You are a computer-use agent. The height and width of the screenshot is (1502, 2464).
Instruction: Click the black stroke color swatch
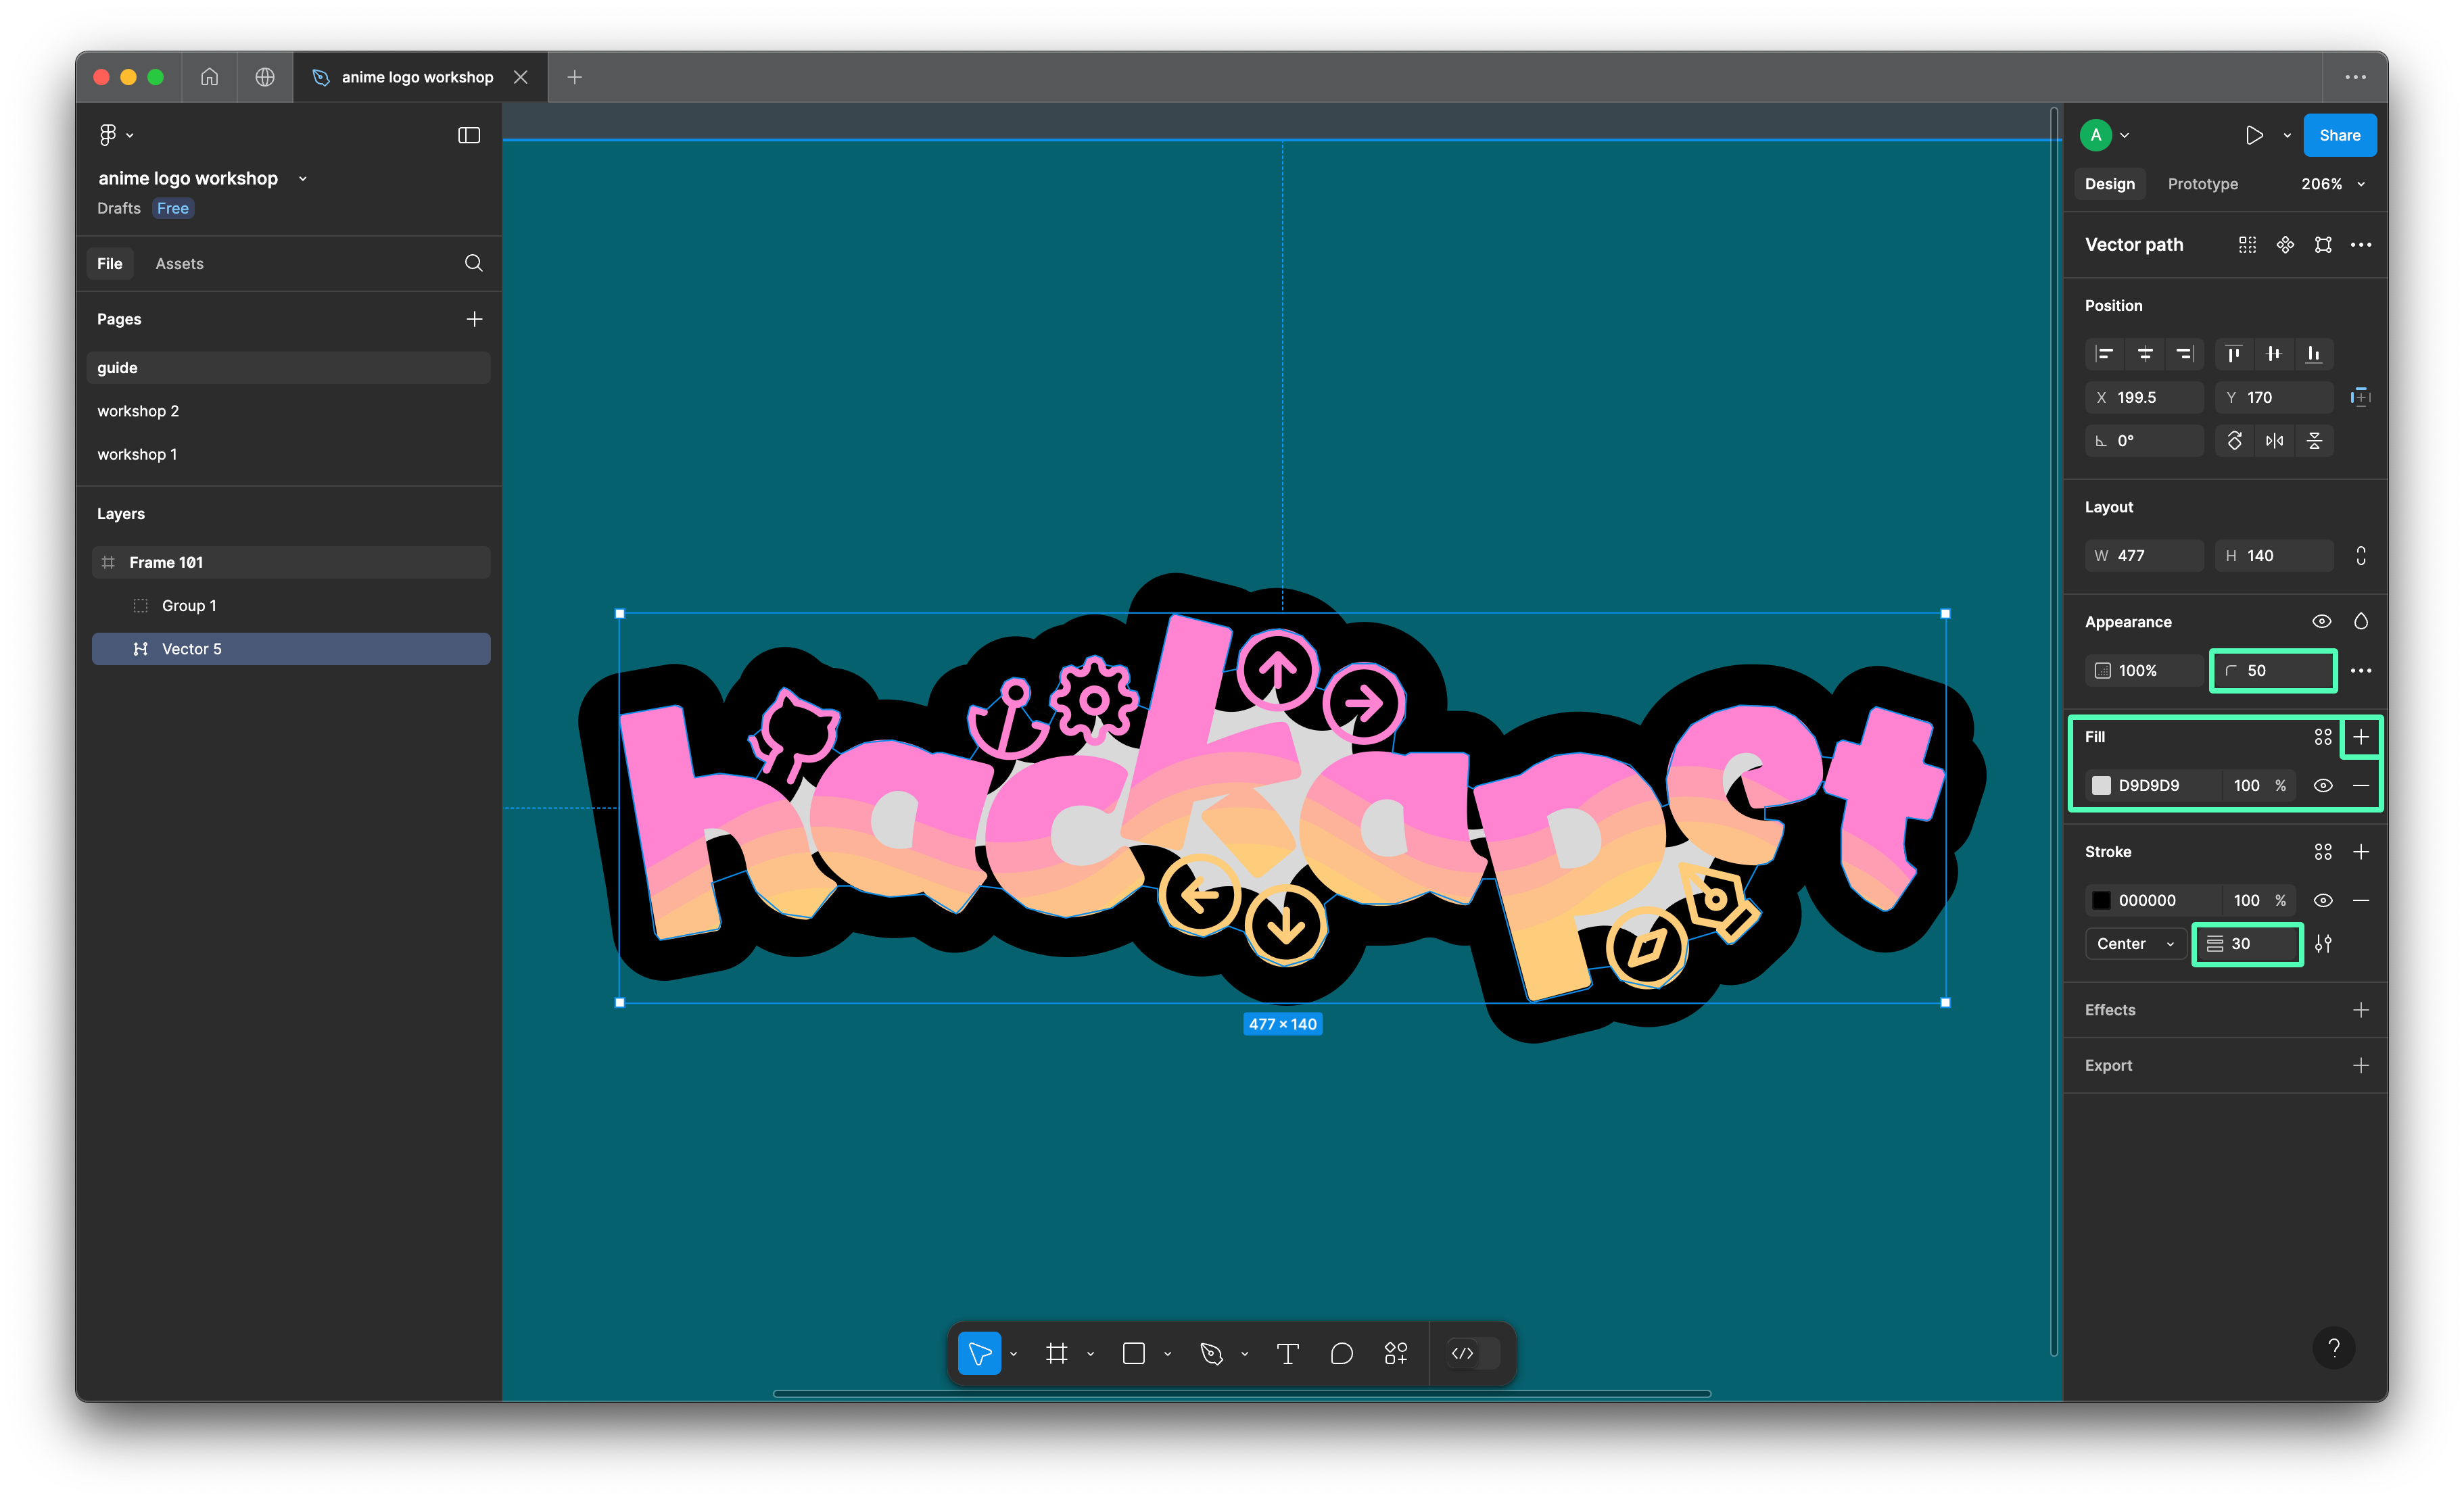[x=2101, y=900]
